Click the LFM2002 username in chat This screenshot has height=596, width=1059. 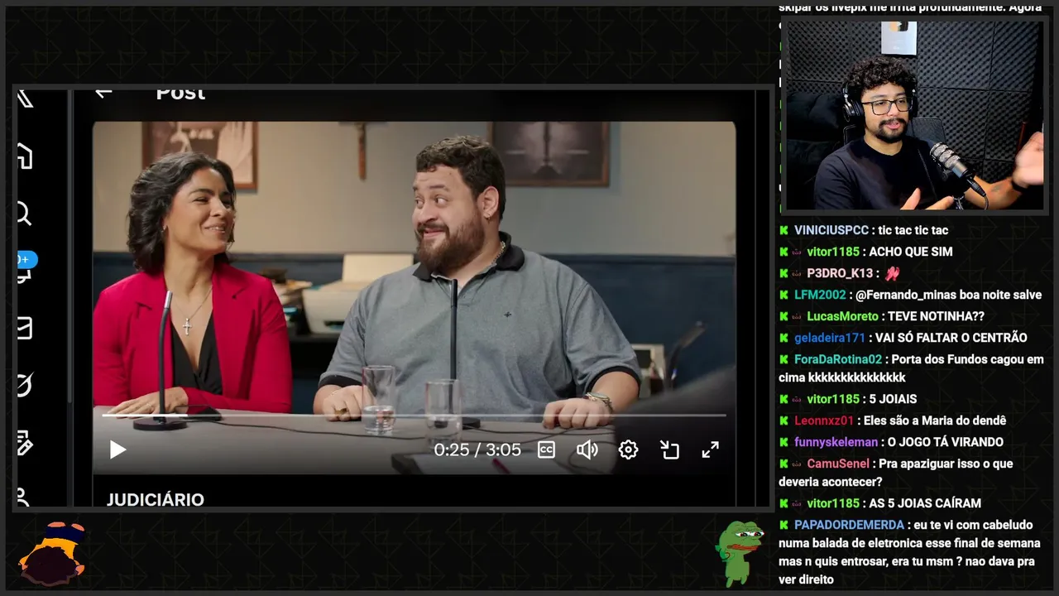coord(820,295)
